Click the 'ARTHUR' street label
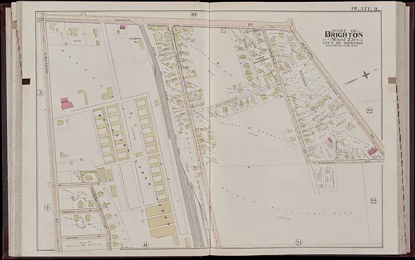 pyautogui.click(x=72, y=238)
